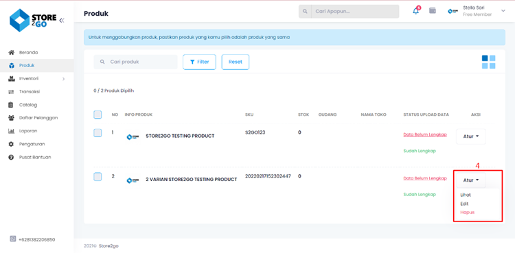Click the Beranda home icon
Screen dimensions: 515x253
(x=12, y=53)
